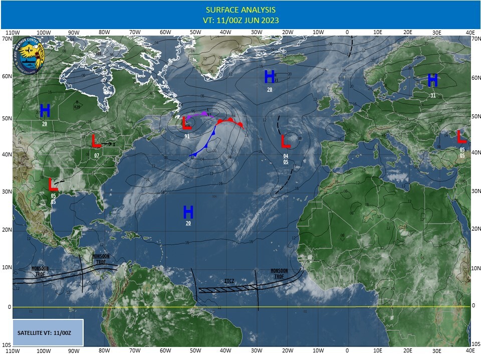Click the SURFACE ANALYSIS title text

(x=241, y=10)
